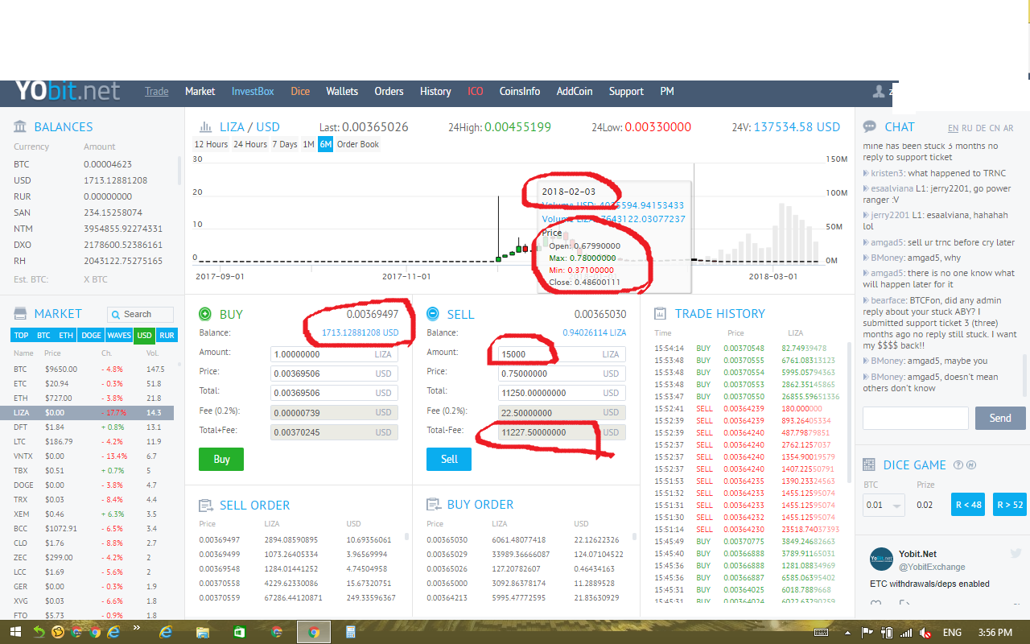Click the Sell Order list icon
This screenshot has height=644, width=1030.
tap(205, 506)
